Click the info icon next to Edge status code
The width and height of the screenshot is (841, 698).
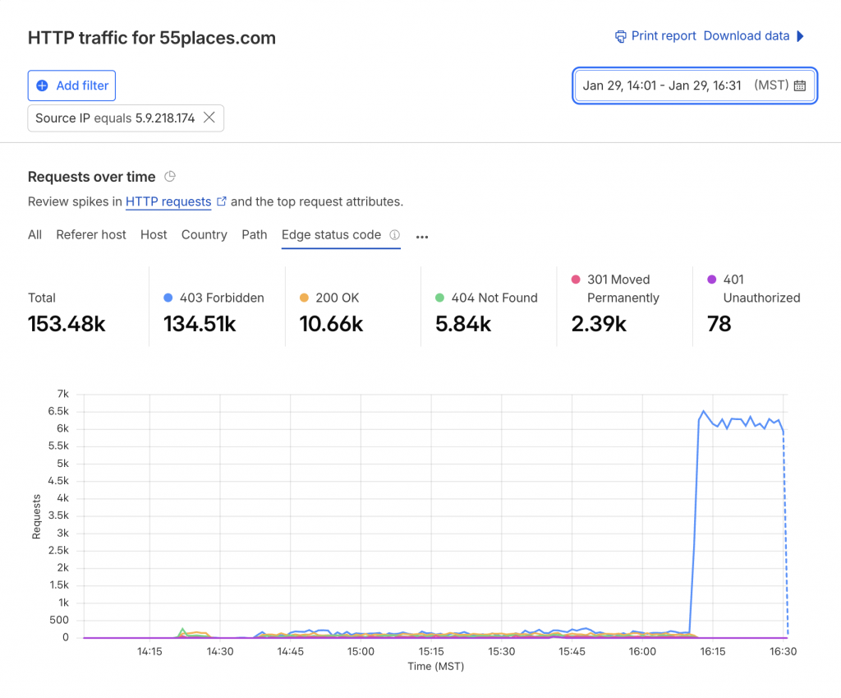394,235
